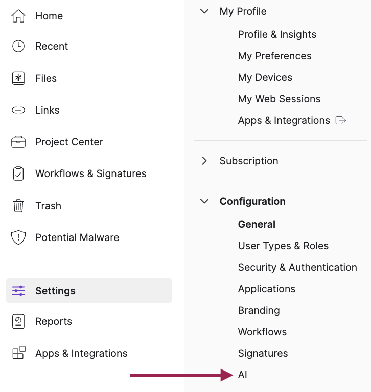Open Trash bin icon
The height and width of the screenshot is (392, 371).
pos(18,206)
